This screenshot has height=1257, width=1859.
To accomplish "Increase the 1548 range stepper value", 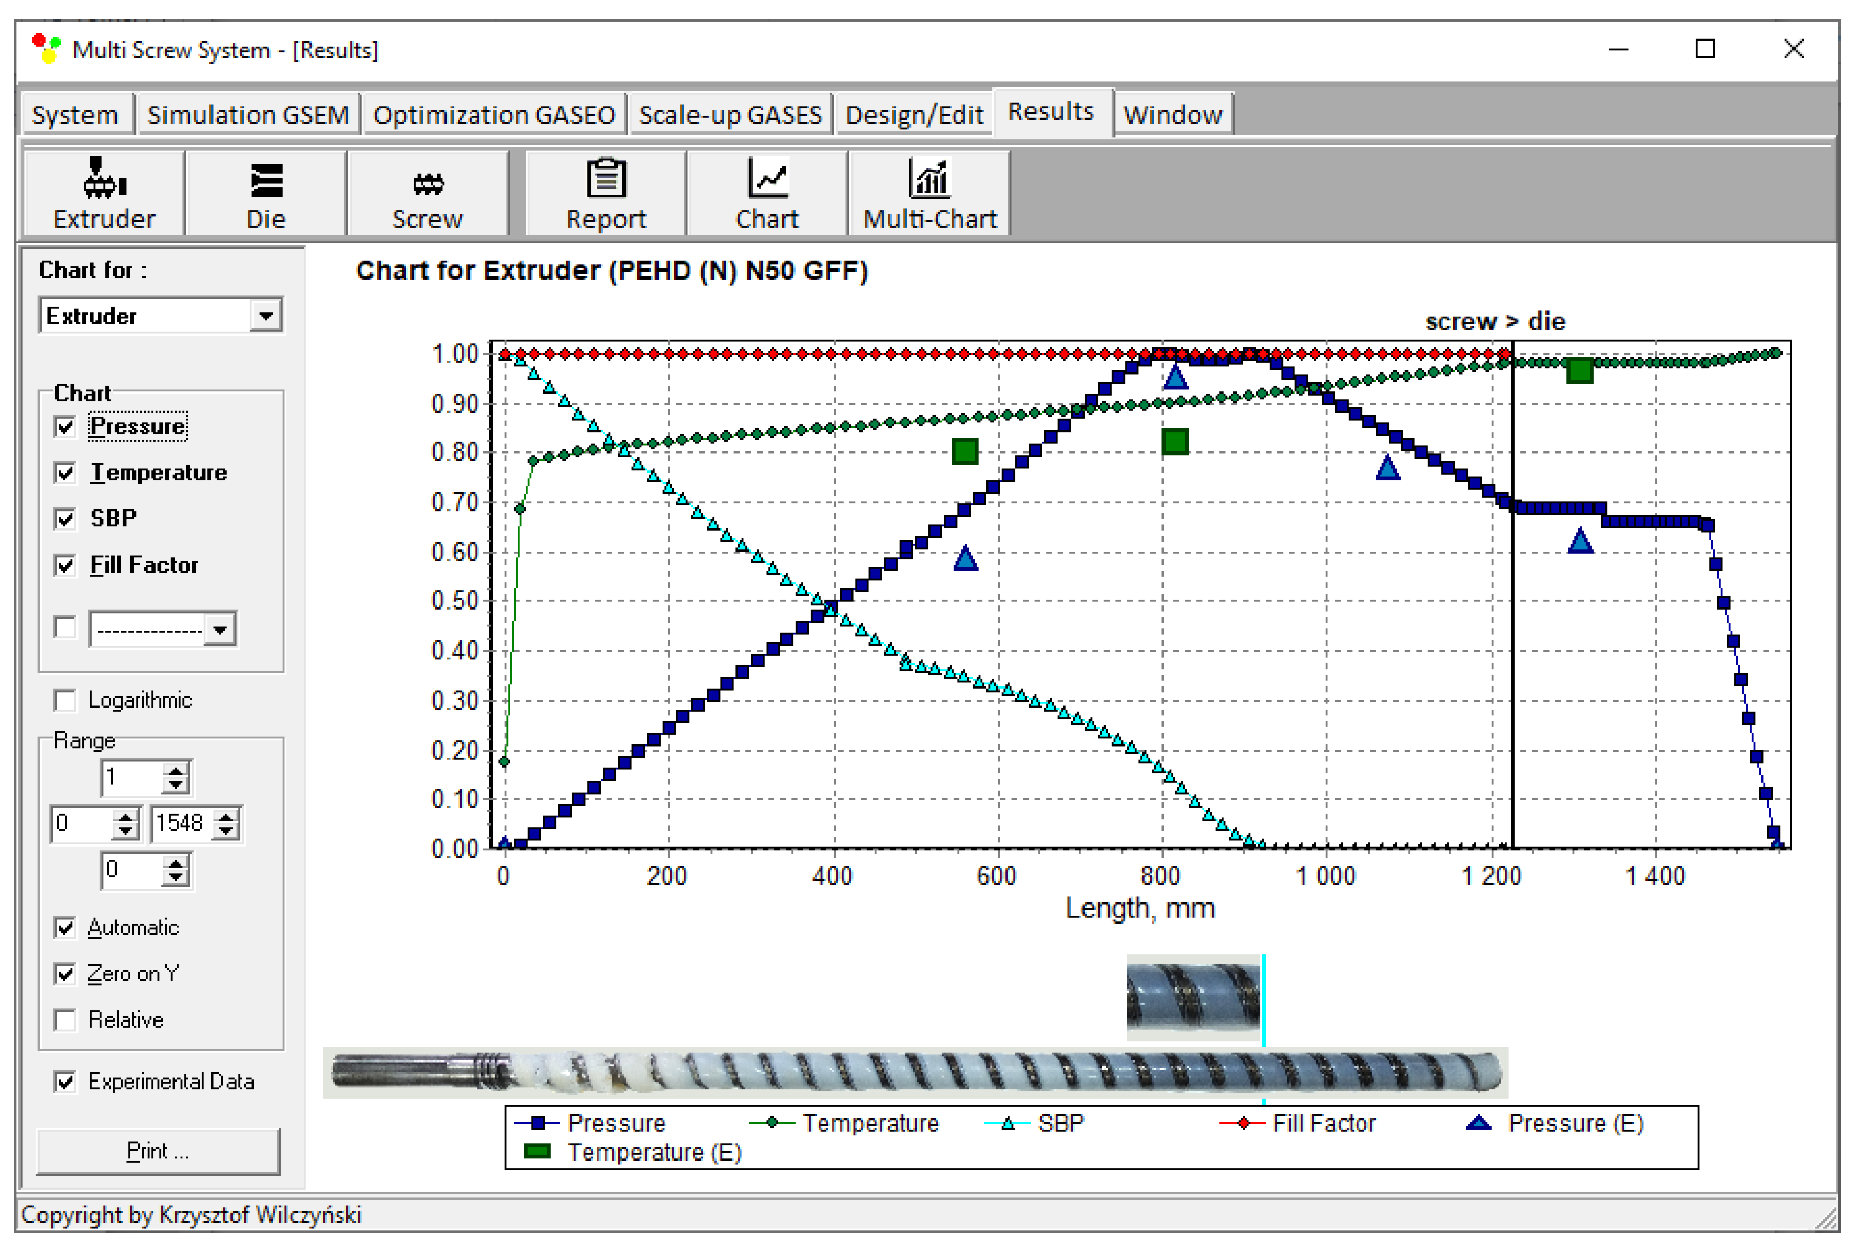I will (x=226, y=816).
